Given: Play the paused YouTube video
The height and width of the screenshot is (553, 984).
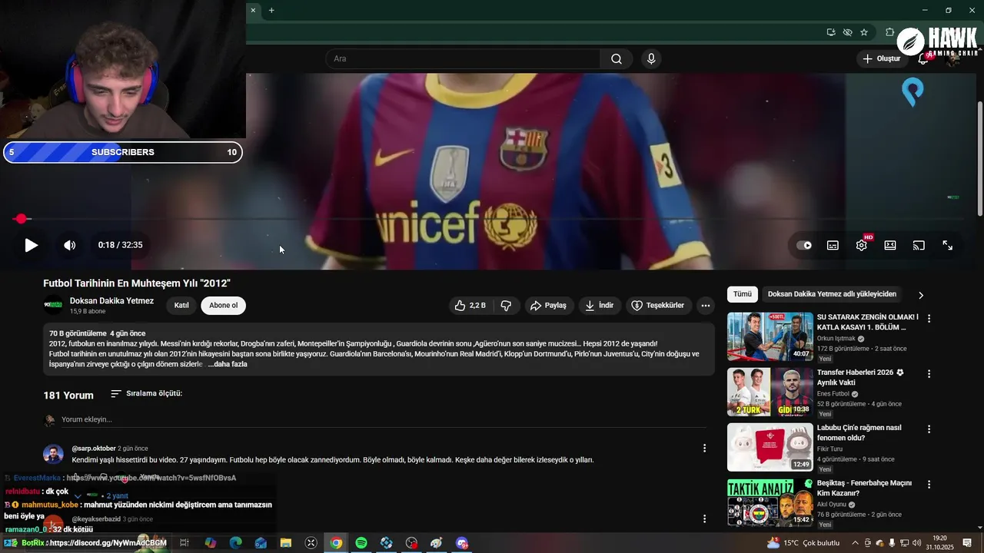Looking at the screenshot, I should [x=31, y=245].
